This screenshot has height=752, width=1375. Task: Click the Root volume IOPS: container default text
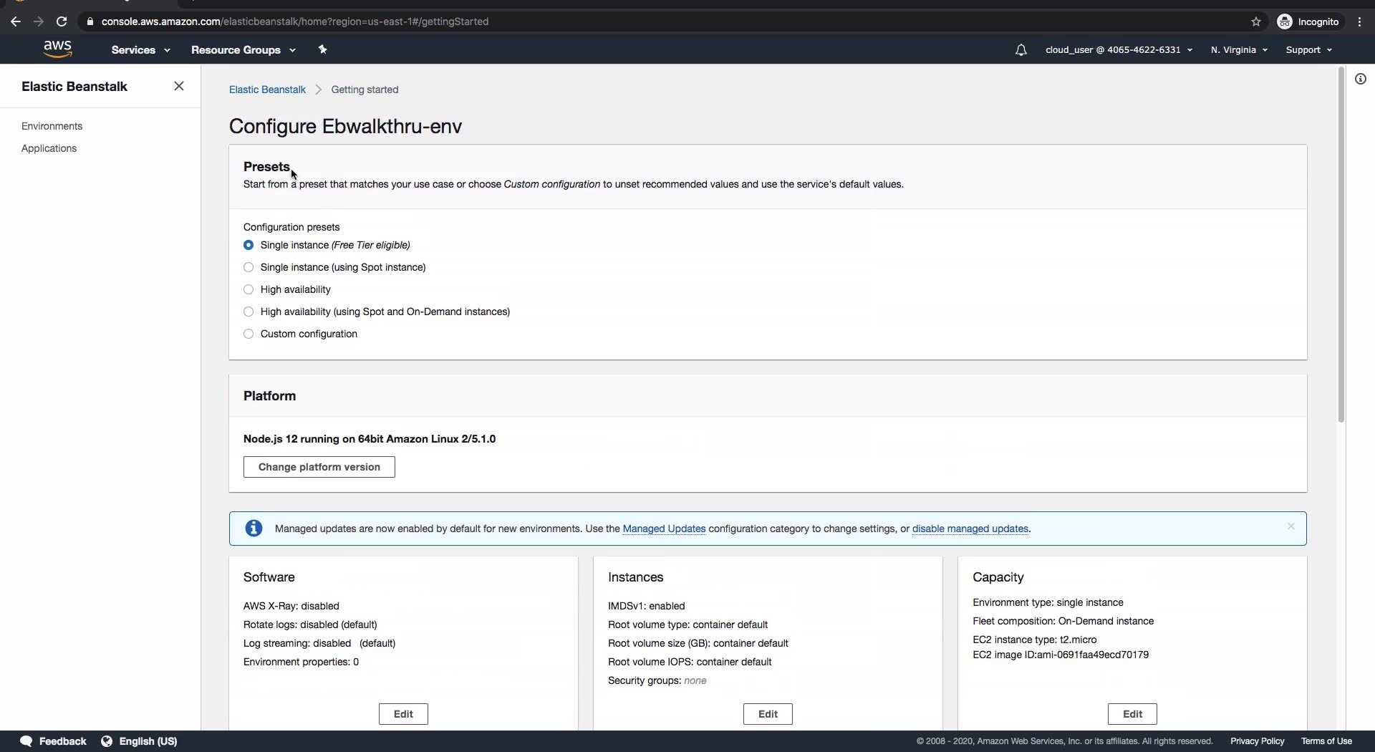click(690, 662)
